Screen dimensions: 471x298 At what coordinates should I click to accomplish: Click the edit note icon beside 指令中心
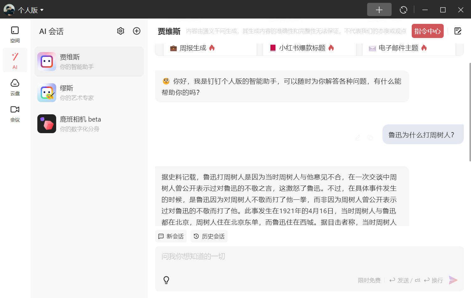click(458, 31)
